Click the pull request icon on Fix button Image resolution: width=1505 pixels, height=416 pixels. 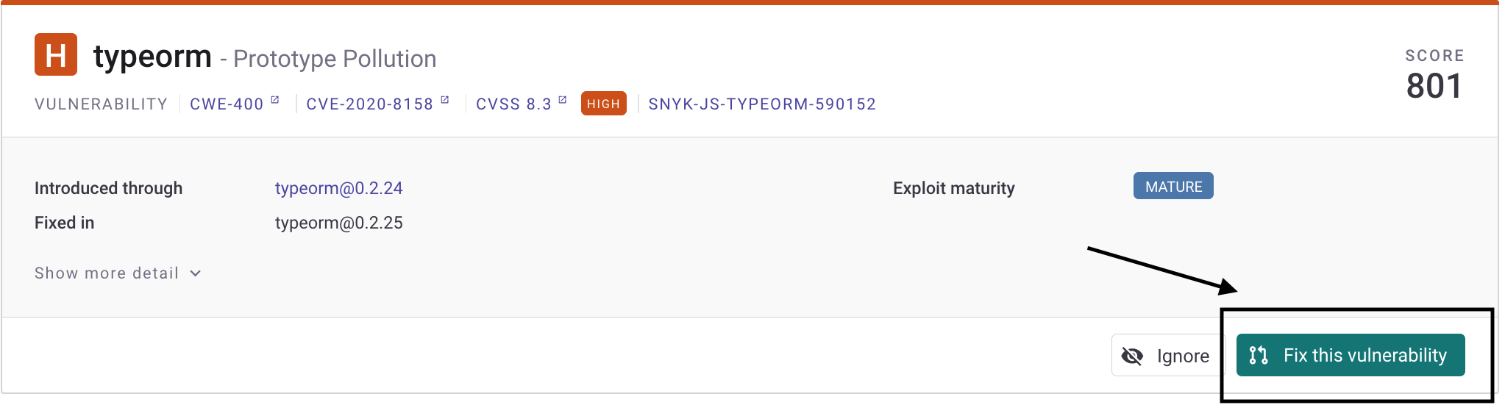click(x=1259, y=356)
